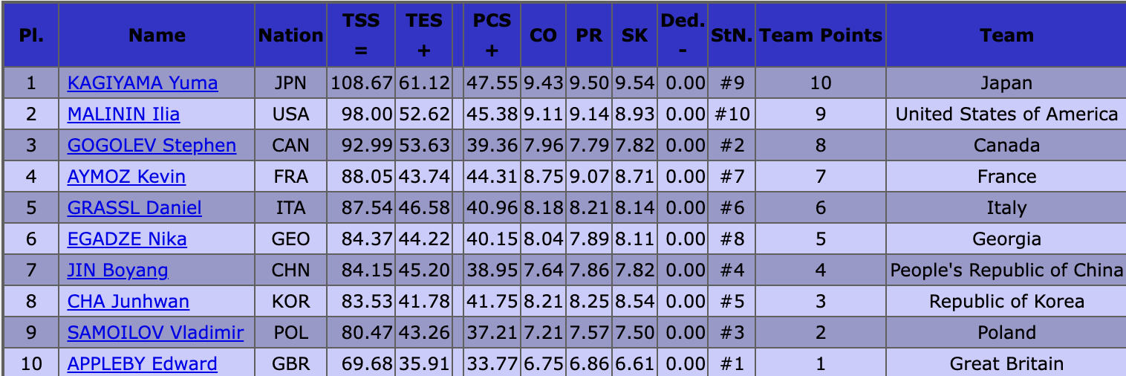Open EGADZE Nika's link
1126x376 pixels.
click(x=127, y=239)
